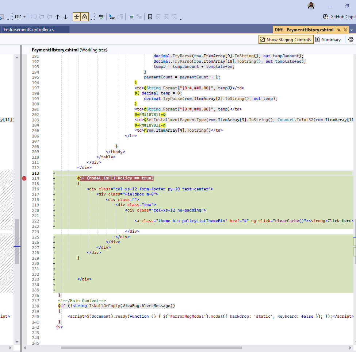Click the horizontal scrollbar thumb
Screen dimensions: 356x352
[x=151, y=348]
